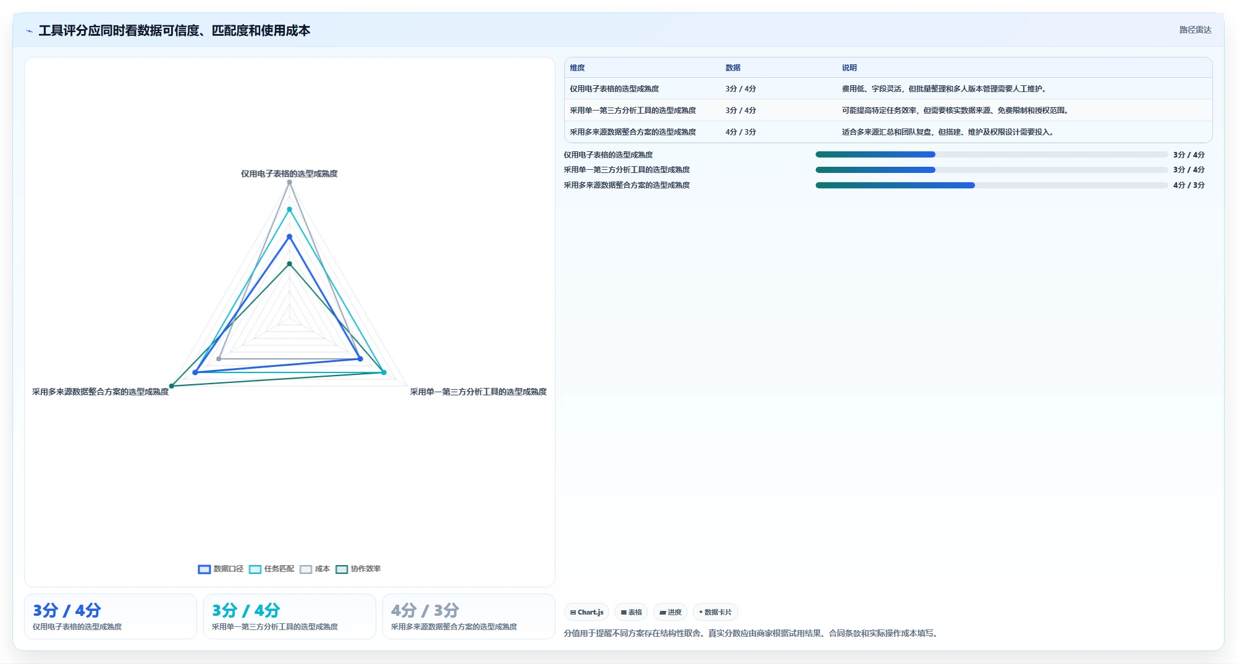Toggle the 协作效率 legend swatch
The image size is (1237, 664).
click(342, 569)
